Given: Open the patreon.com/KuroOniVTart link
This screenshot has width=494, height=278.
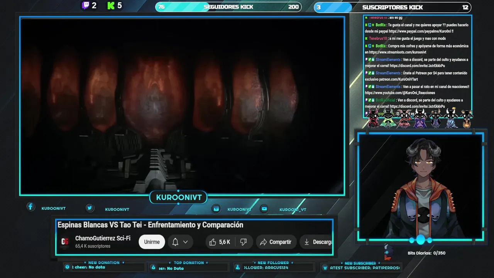Looking at the screenshot, I should (398, 79).
